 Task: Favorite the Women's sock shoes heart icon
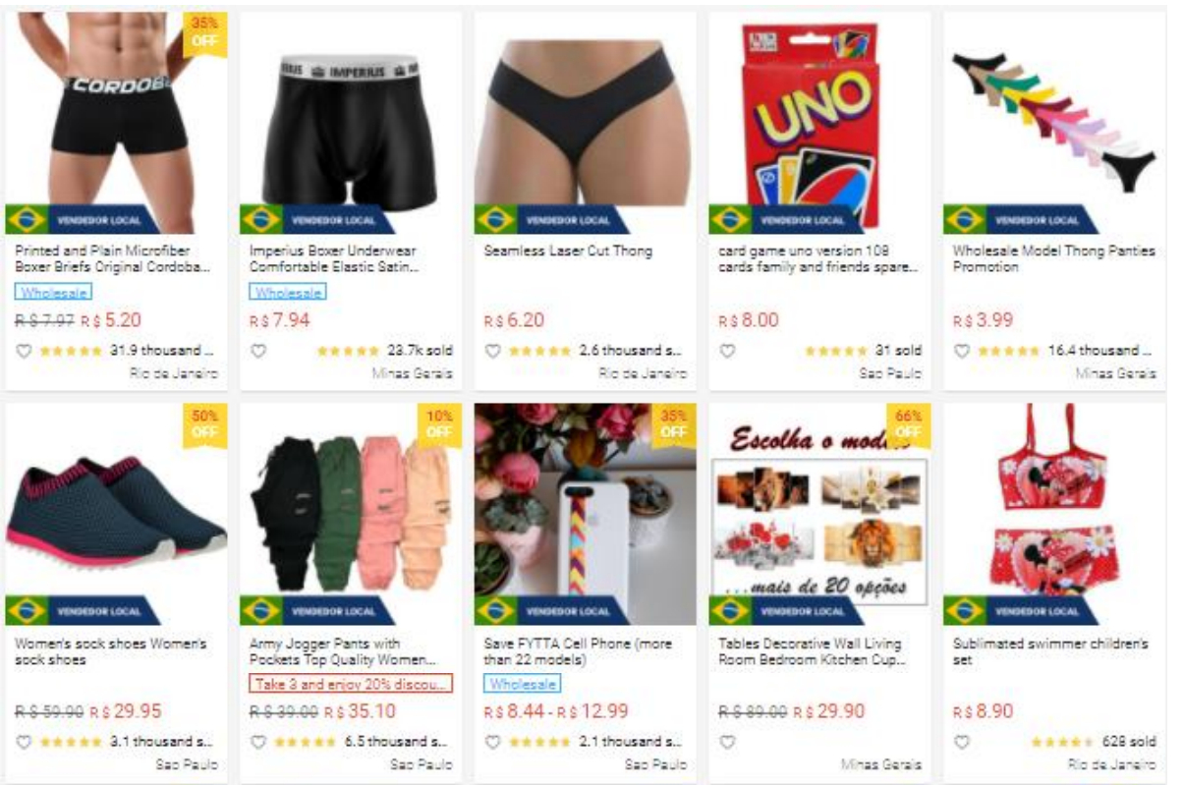click(x=25, y=742)
